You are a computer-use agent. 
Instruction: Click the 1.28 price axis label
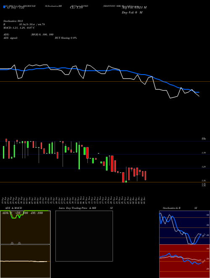click(204, 167)
